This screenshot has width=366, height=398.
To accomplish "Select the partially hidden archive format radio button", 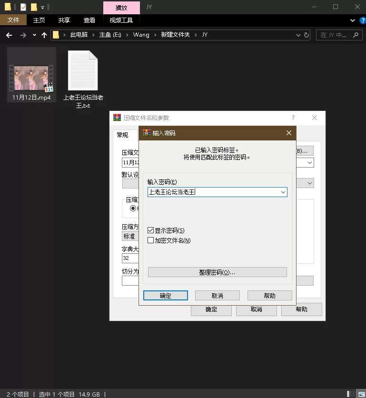I will 133,208.
